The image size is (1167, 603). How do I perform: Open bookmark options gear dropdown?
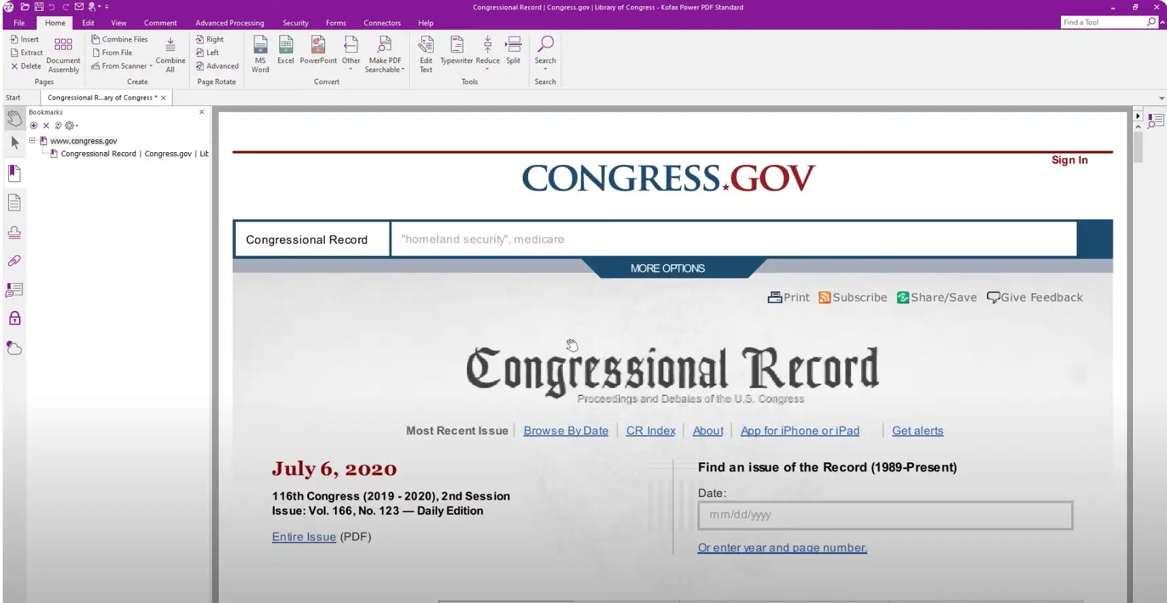point(71,126)
